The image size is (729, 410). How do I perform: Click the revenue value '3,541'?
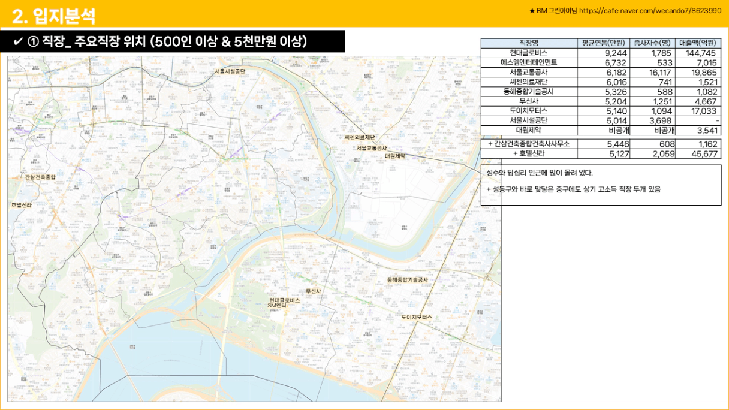[x=707, y=131]
